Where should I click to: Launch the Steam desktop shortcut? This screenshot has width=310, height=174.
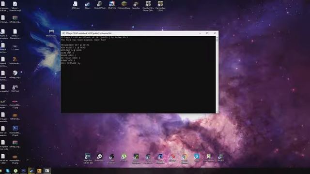point(88,5)
